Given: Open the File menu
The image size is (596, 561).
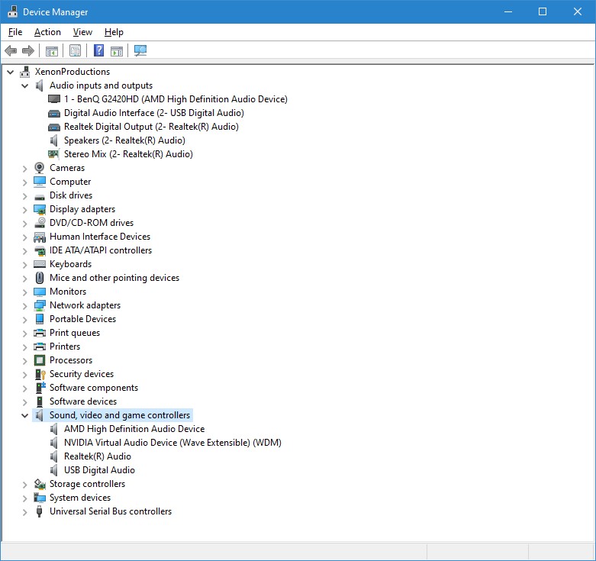Looking at the screenshot, I should [15, 32].
